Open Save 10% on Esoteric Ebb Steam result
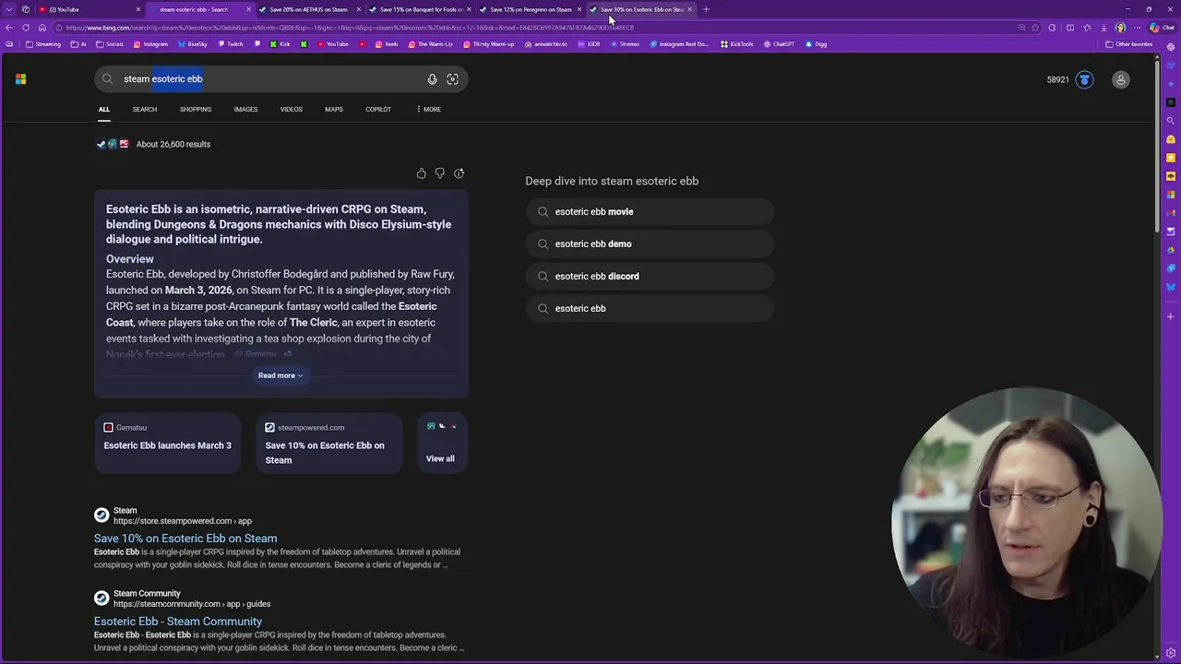The width and height of the screenshot is (1181, 664). pos(185,539)
